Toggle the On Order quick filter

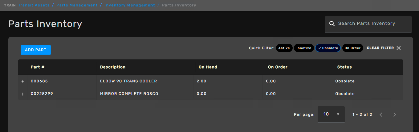[353, 48]
